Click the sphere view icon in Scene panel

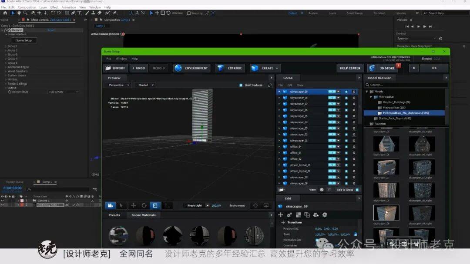tap(322, 190)
